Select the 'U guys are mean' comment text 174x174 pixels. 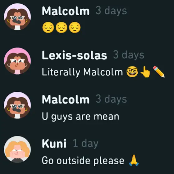coord(80,117)
